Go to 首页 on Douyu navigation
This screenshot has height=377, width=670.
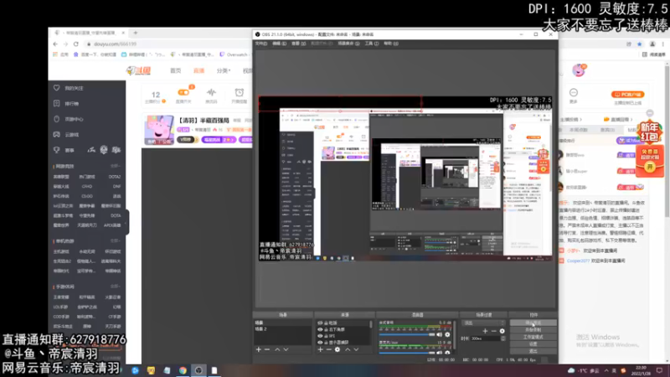(176, 70)
